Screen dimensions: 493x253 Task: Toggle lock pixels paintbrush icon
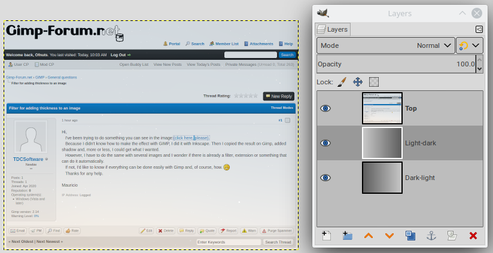coord(342,82)
